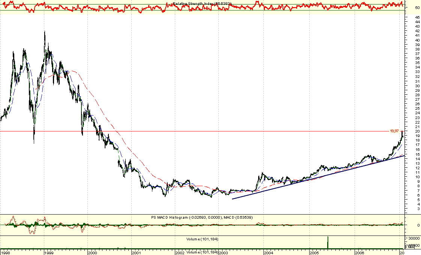This screenshot has width=421, height=255.
Task: Click the 2002 year label on time axis
Action: click(180, 253)
